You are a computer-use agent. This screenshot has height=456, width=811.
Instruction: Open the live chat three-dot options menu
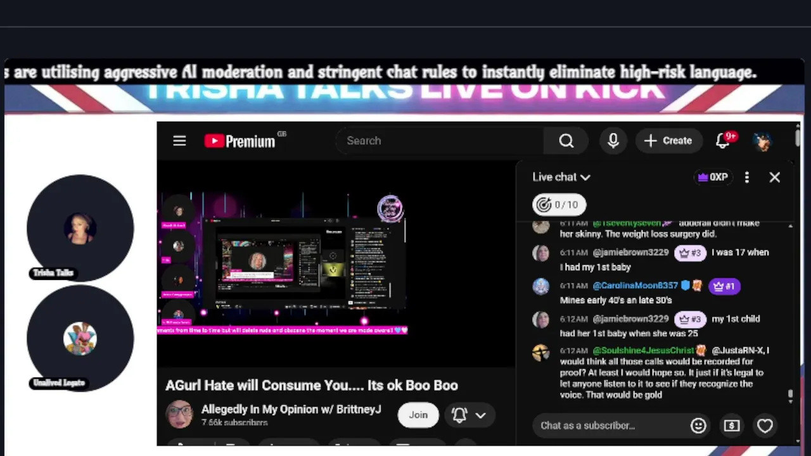coord(747,177)
